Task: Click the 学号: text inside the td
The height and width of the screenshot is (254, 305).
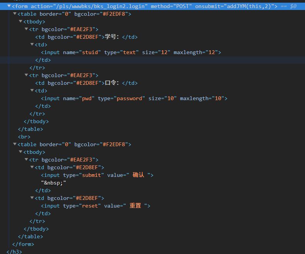Action: 112,37
